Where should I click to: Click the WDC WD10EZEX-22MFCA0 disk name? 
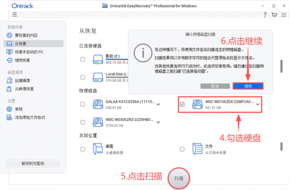[229, 102]
